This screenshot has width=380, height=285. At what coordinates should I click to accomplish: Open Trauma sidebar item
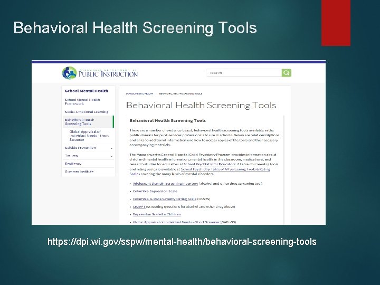pyautogui.click(x=71, y=156)
